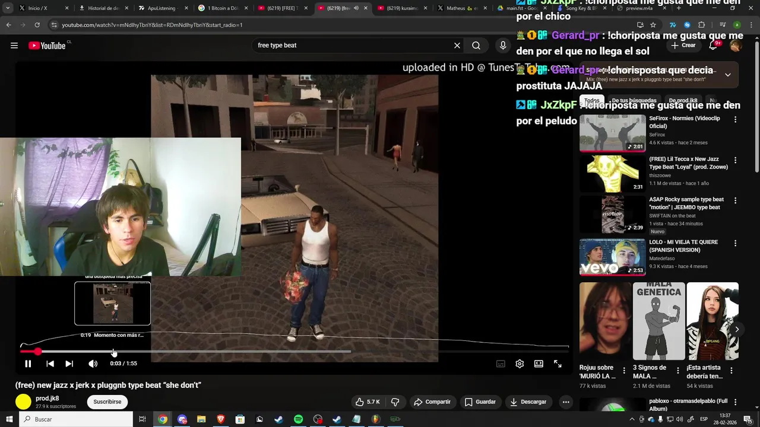Clear the search box with the X icon
The width and height of the screenshot is (760, 427).
click(457, 46)
